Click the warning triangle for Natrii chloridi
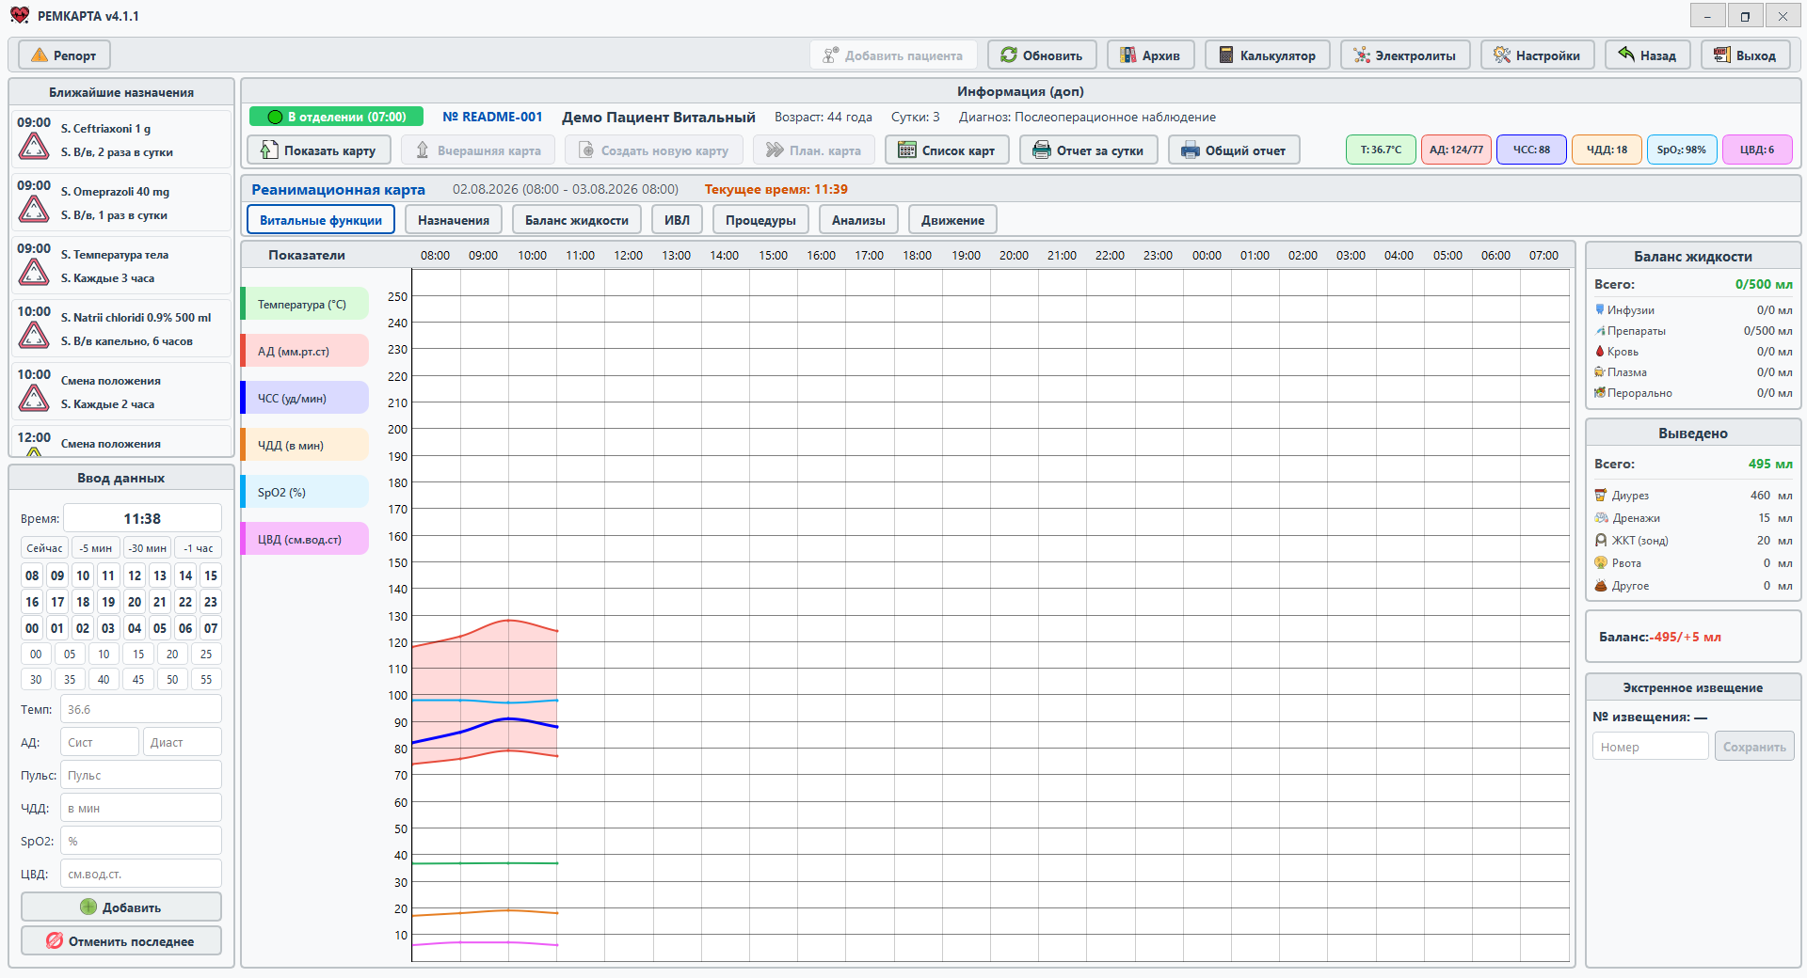This screenshot has width=1807, height=978. tap(34, 336)
